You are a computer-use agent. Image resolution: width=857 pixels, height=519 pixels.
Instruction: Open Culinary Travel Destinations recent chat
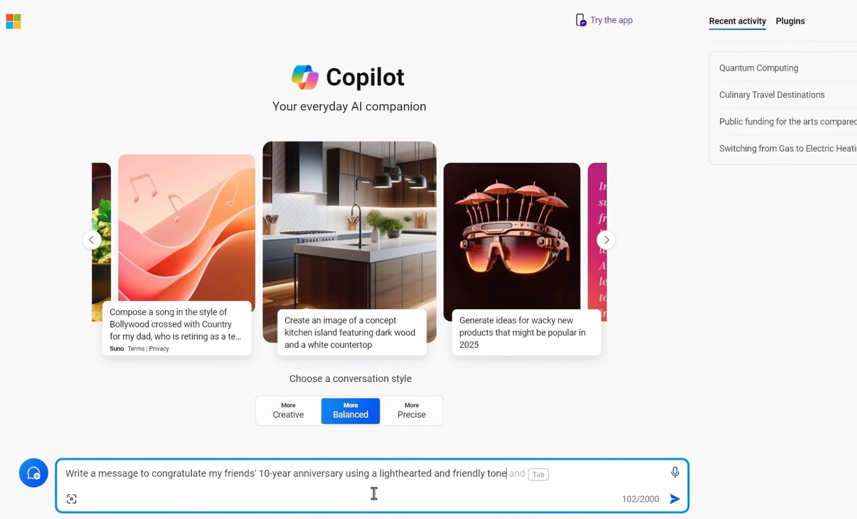pyautogui.click(x=772, y=95)
